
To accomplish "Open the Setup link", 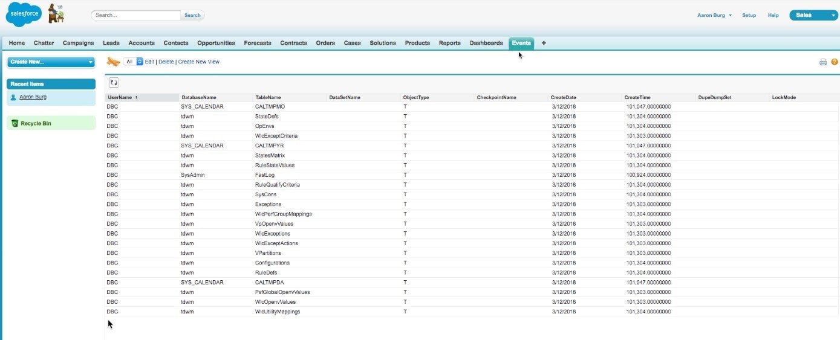I will 749,15.
